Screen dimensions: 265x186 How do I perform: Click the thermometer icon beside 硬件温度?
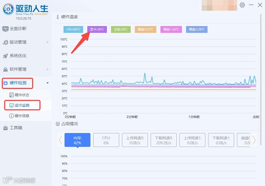click(57, 17)
